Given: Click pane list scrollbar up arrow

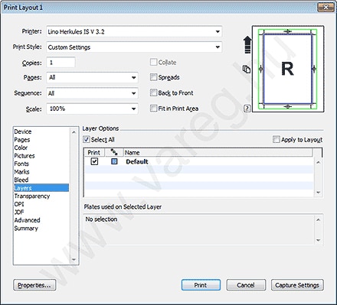Looking at the screenshot, I should point(74,132).
